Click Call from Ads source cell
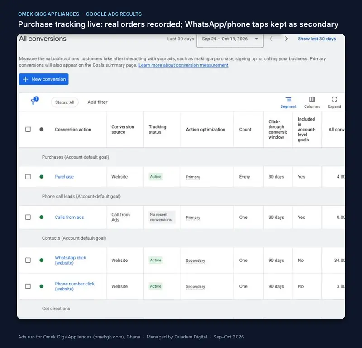Screen dimensions: 362x348 coord(120,217)
